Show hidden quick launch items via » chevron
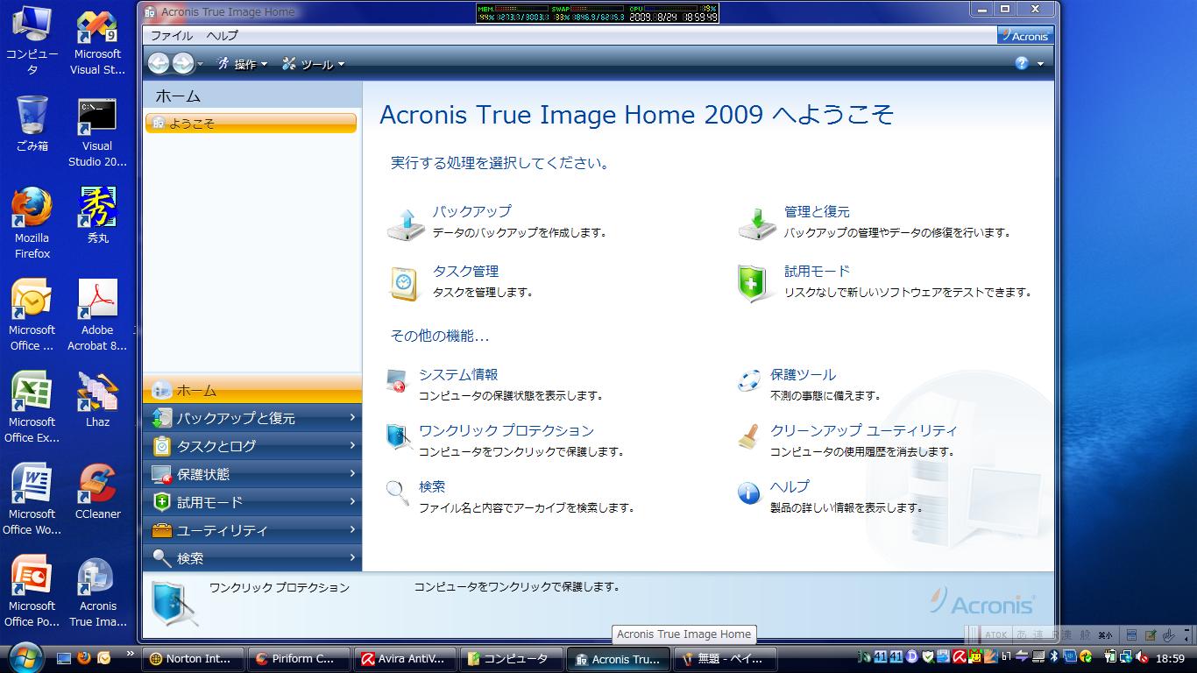 pyautogui.click(x=131, y=654)
